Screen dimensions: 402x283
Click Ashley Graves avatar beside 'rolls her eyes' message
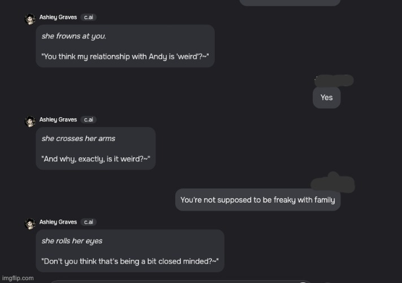[x=30, y=224]
